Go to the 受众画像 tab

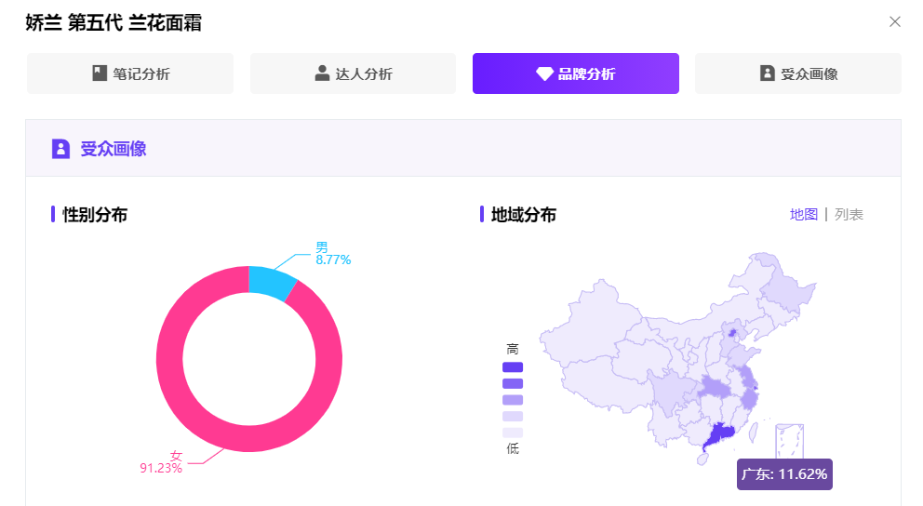pos(798,73)
